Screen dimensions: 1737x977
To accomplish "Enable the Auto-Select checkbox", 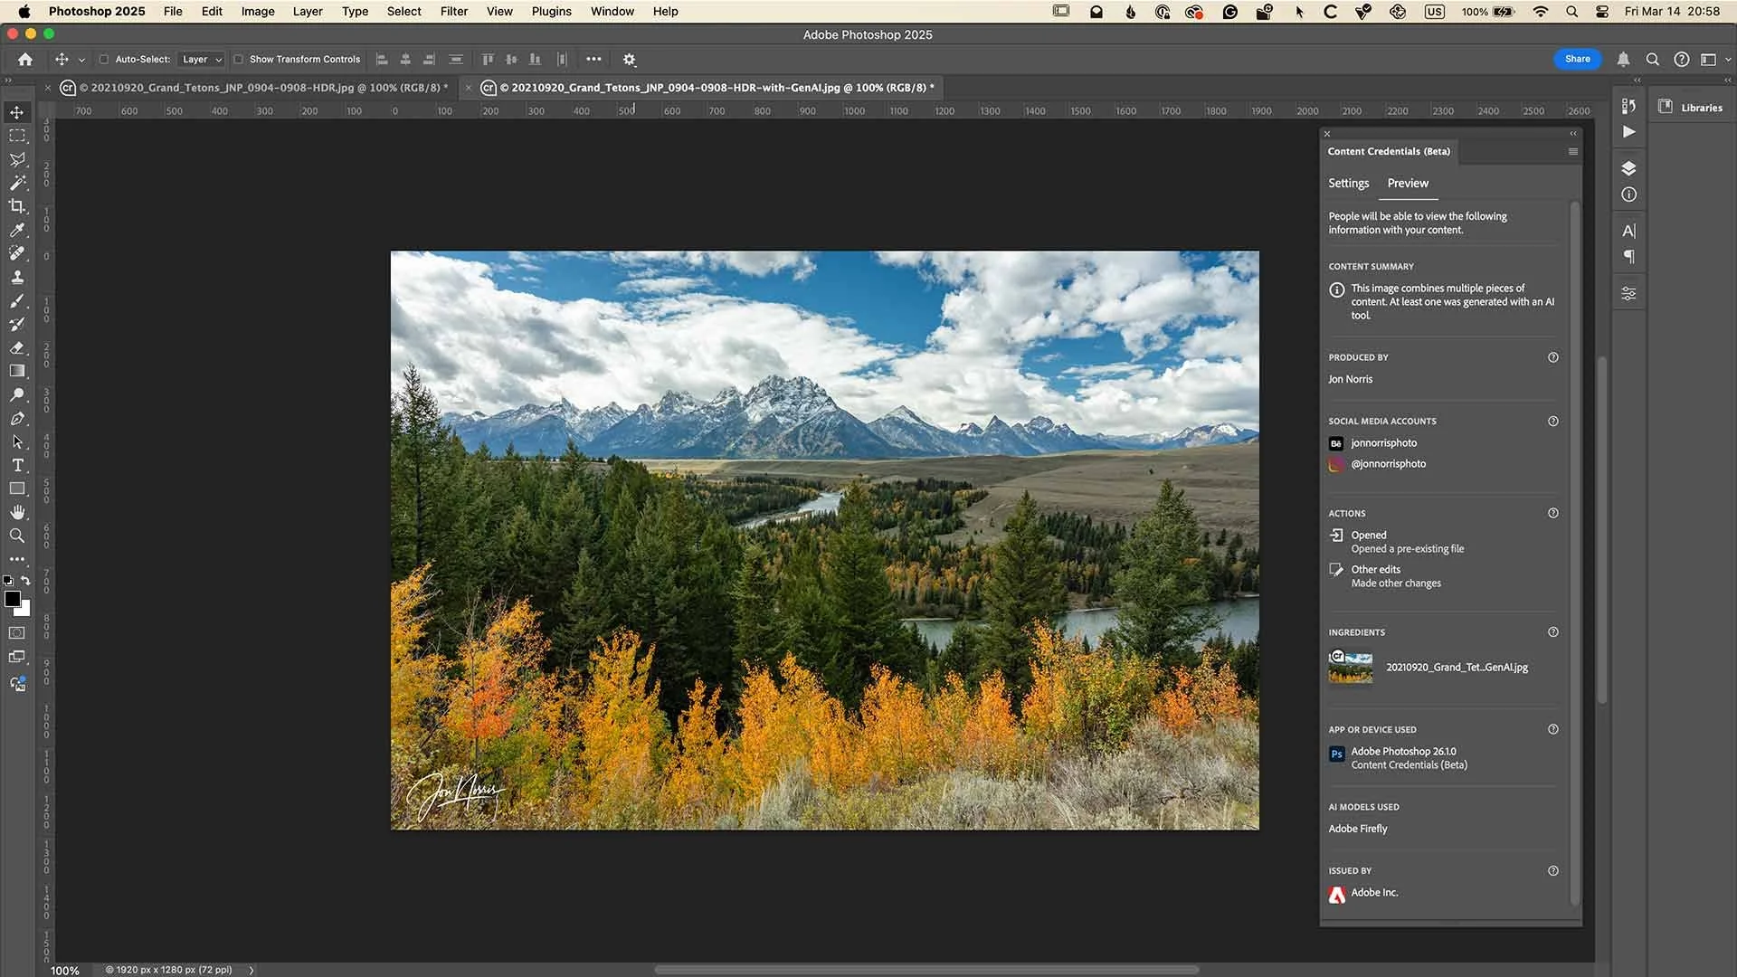I will (104, 60).
